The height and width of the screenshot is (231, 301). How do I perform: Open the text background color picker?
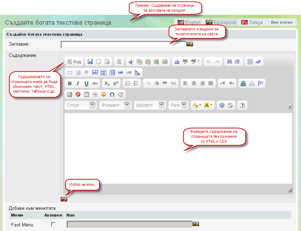pyautogui.click(x=208, y=105)
